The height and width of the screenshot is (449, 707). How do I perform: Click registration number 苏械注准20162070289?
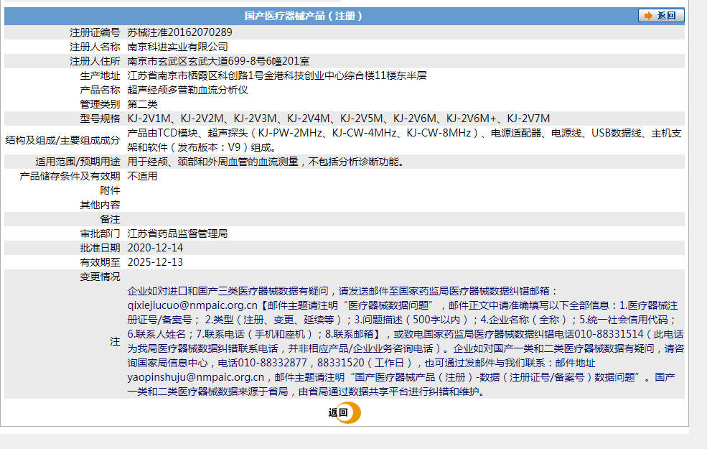[179, 32]
